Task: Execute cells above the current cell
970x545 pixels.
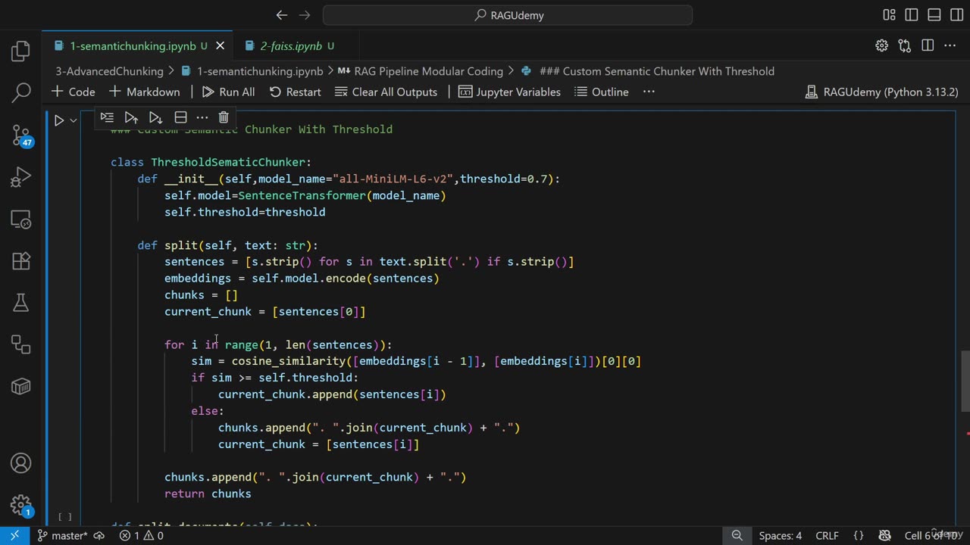Action: pyautogui.click(x=131, y=117)
